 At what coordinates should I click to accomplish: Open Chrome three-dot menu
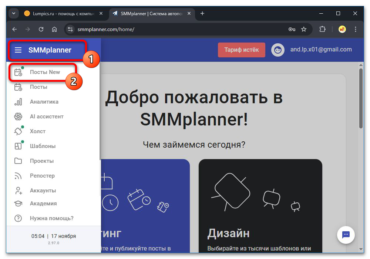pyautogui.click(x=355, y=29)
